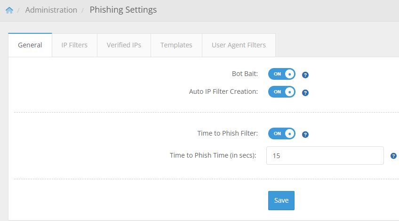Save the phishing settings
Screen dimensions: 399x221
pyautogui.click(x=281, y=200)
